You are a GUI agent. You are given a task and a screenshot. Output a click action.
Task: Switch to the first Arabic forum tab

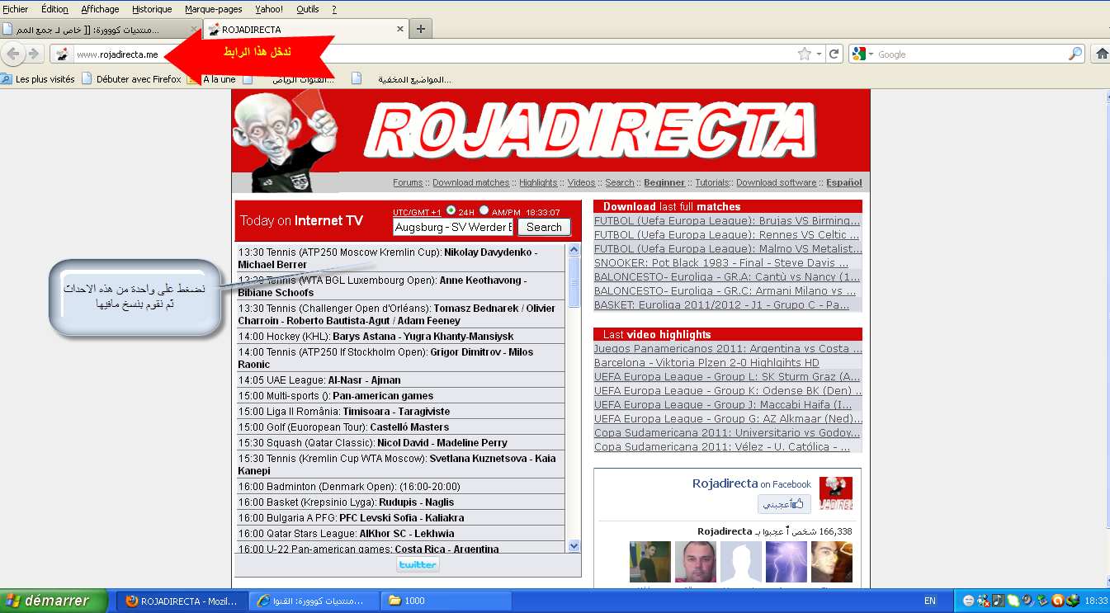[102, 29]
